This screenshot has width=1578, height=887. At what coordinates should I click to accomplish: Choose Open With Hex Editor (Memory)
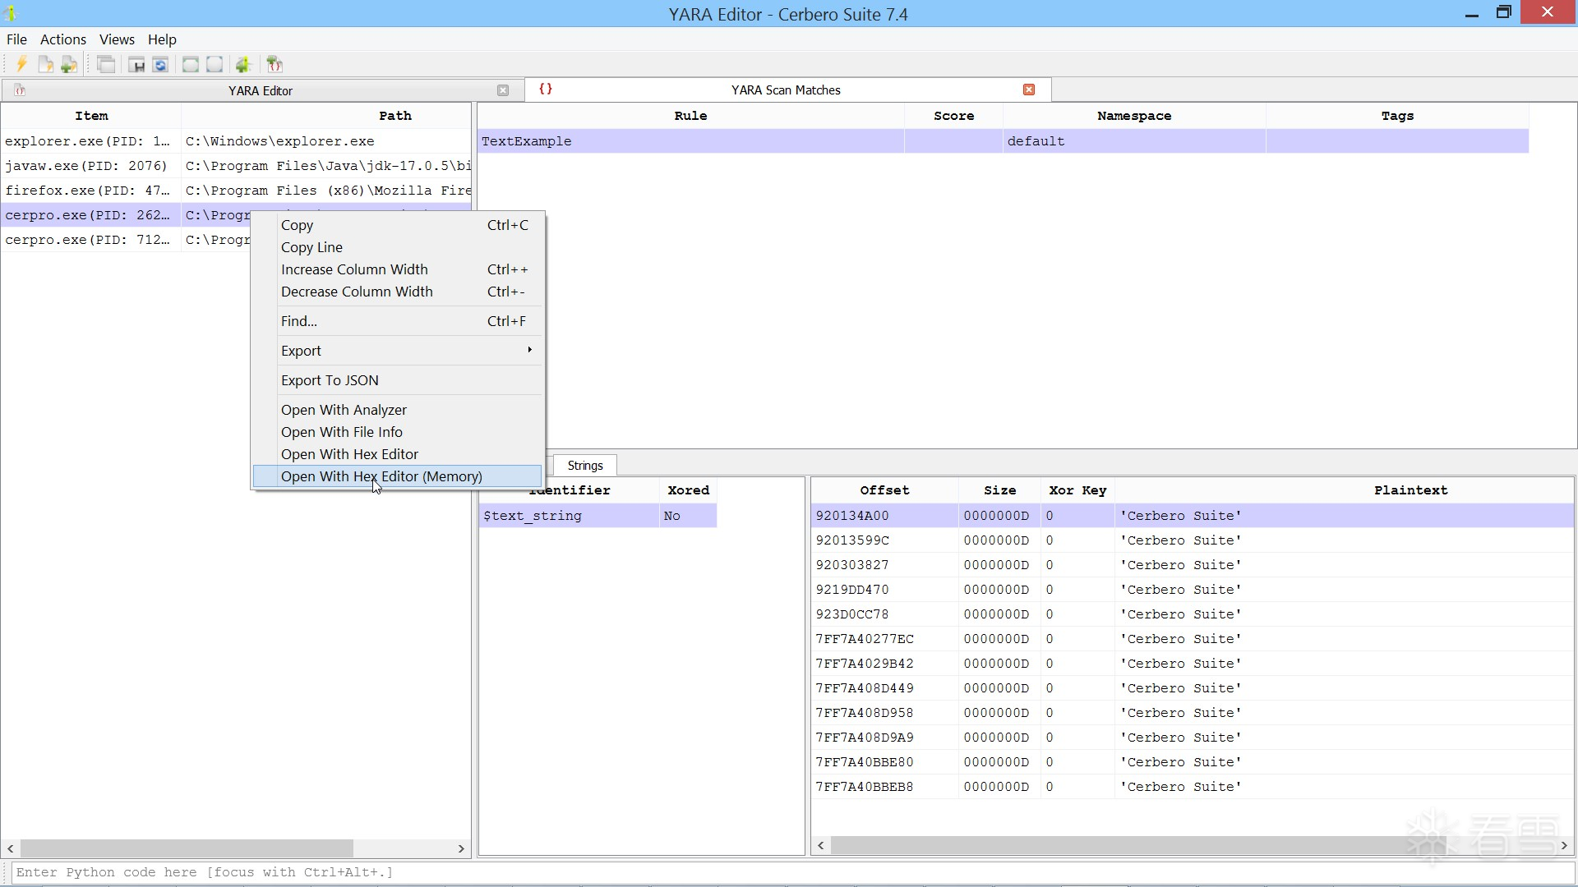(x=381, y=476)
